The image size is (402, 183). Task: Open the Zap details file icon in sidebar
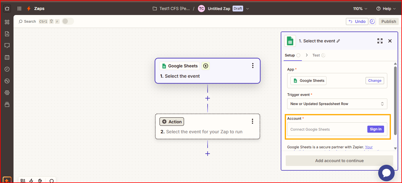pyautogui.click(x=7, y=34)
